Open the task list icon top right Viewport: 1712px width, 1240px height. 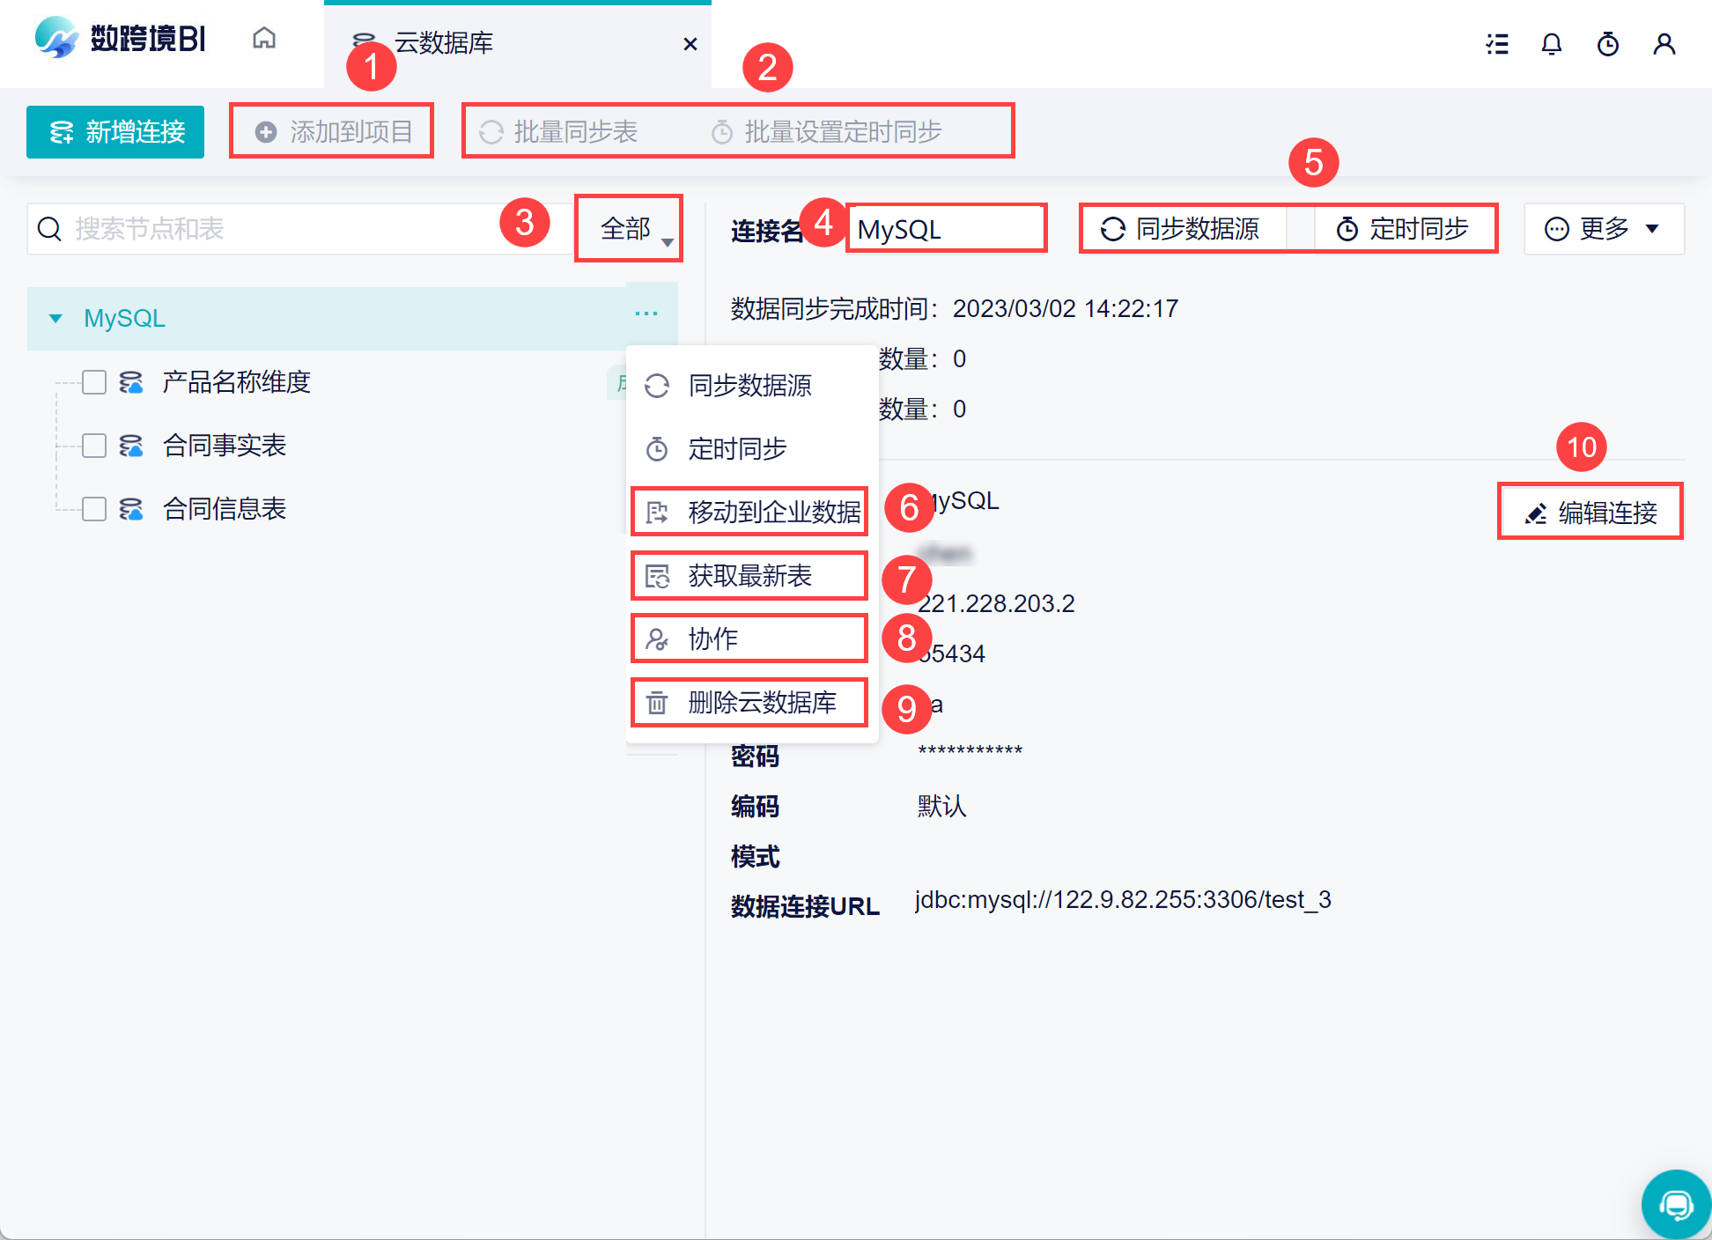[1496, 44]
